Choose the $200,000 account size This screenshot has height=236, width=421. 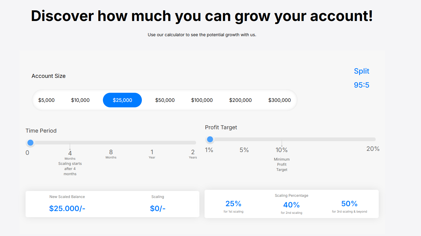(240, 100)
